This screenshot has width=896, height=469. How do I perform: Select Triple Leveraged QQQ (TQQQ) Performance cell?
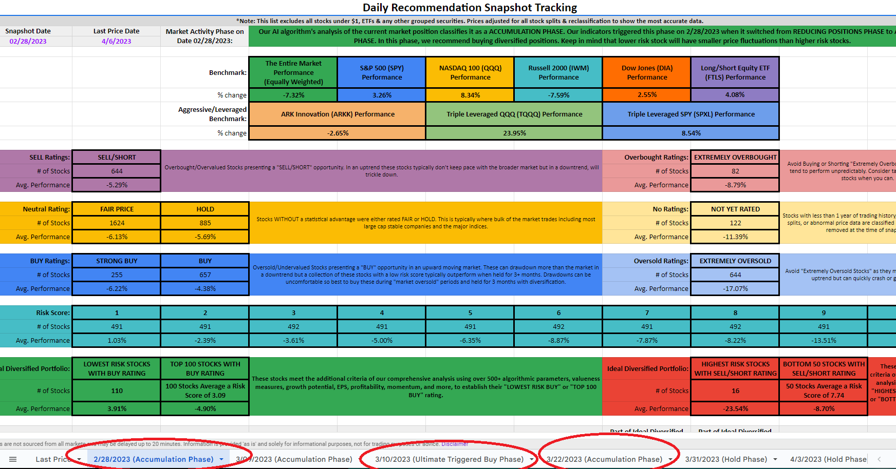tap(514, 114)
